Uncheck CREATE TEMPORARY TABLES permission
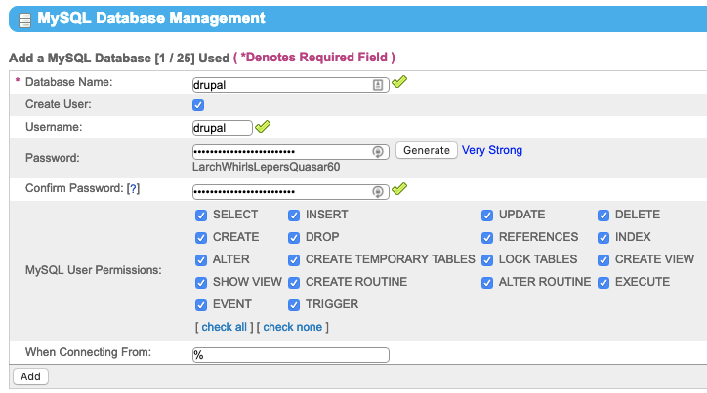 click(x=294, y=259)
